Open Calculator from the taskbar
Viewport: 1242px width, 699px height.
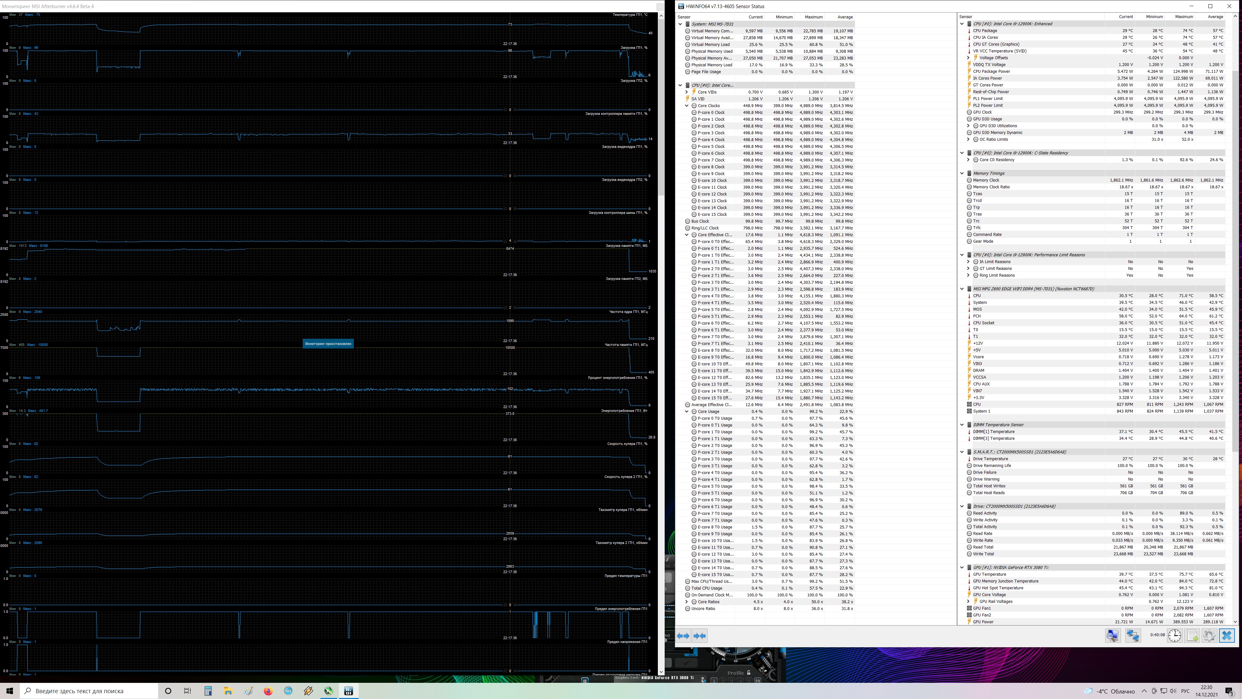tap(208, 691)
